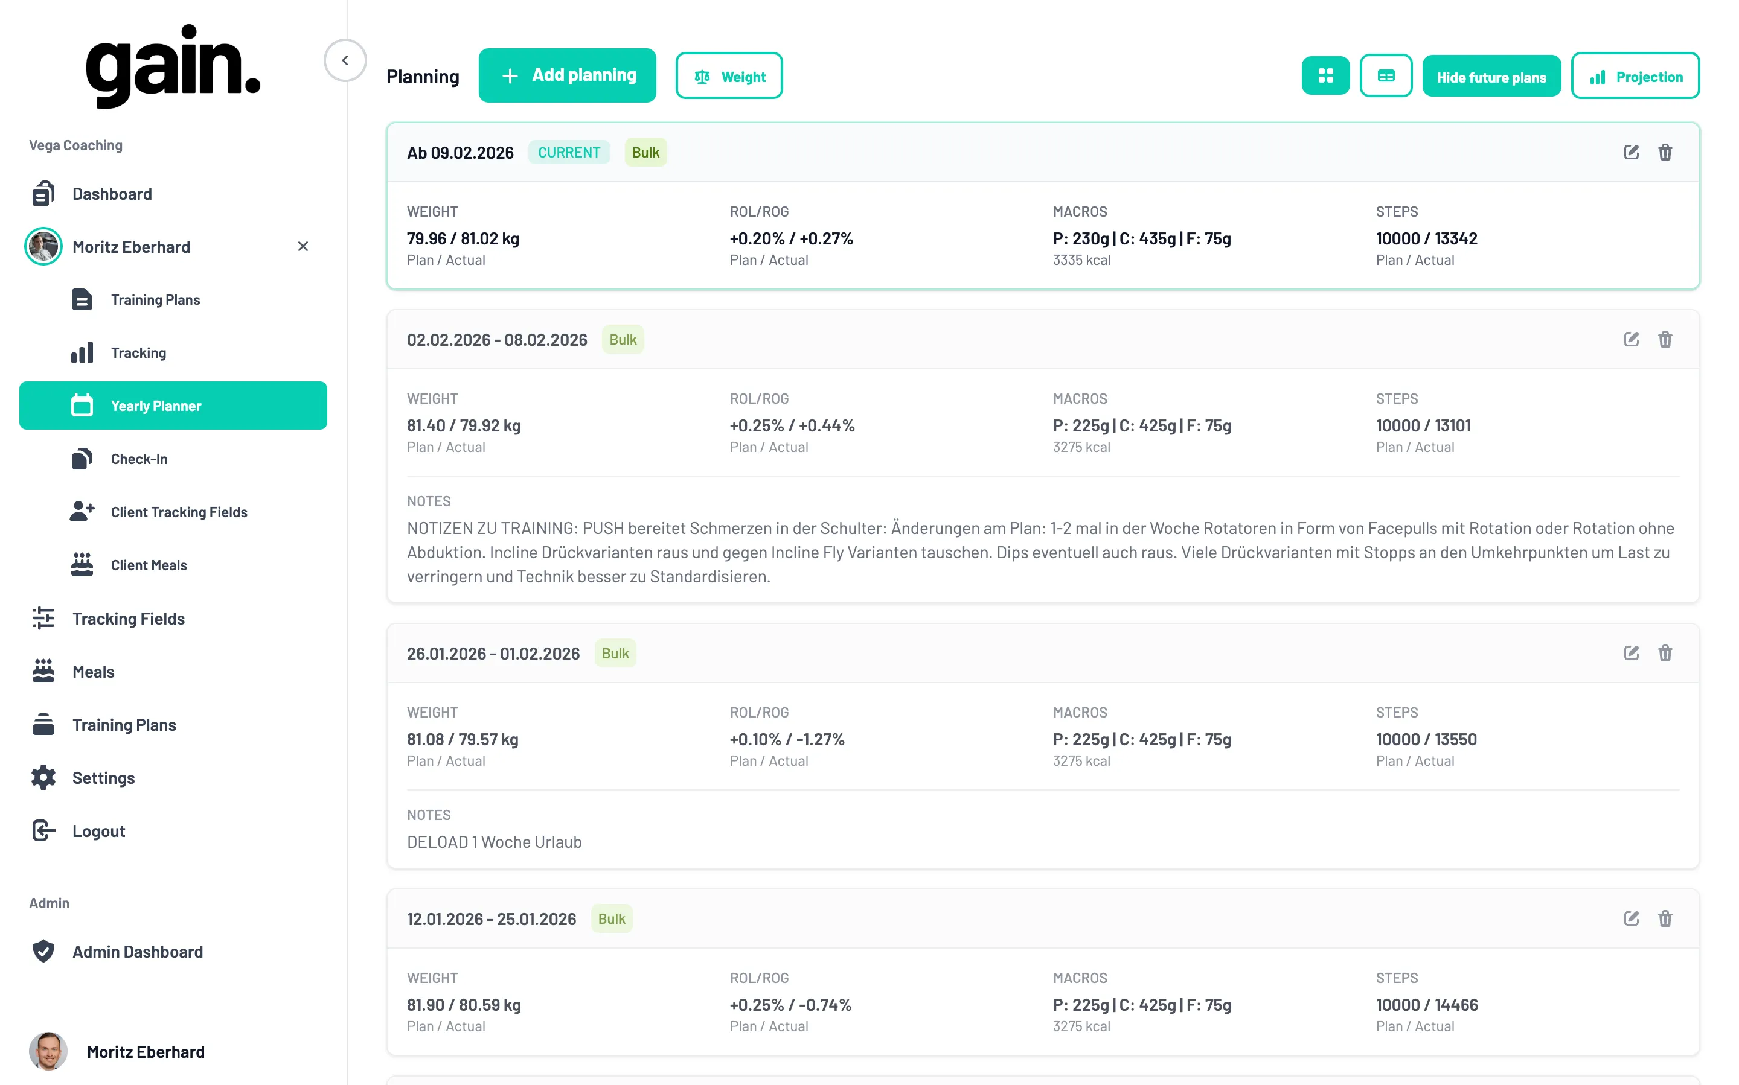The height and width of the screenshot is (1085, 1739).
Task: Close Moritz Eberhard client submenu
Action: [303, 247]
